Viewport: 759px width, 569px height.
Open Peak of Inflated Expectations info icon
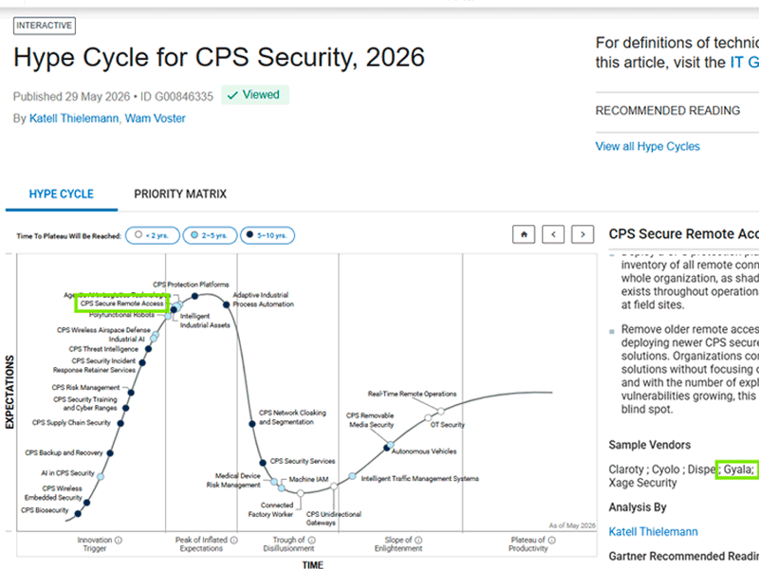[234, 540]
